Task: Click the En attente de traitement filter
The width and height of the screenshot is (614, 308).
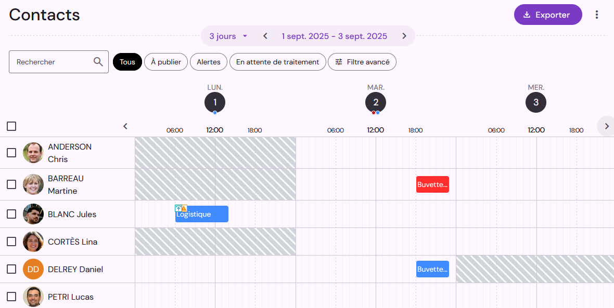Action: (278, 62)
